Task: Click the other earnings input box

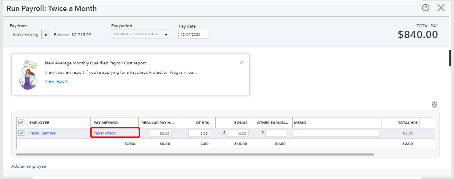Action: point(276,133)
